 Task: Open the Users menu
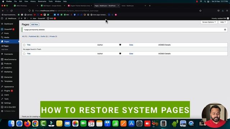tap(6, 95)
